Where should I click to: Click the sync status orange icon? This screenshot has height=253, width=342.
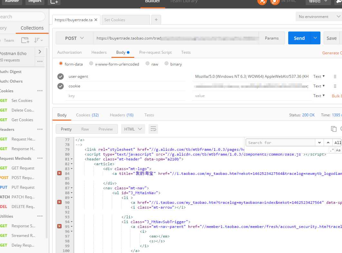click(x=275, y=2)
